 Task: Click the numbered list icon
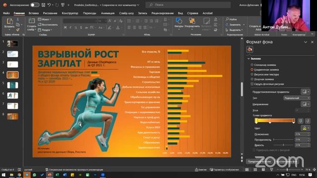138,21
